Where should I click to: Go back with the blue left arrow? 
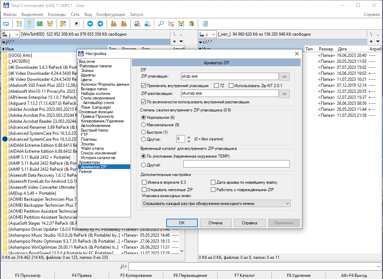point(90,24)
